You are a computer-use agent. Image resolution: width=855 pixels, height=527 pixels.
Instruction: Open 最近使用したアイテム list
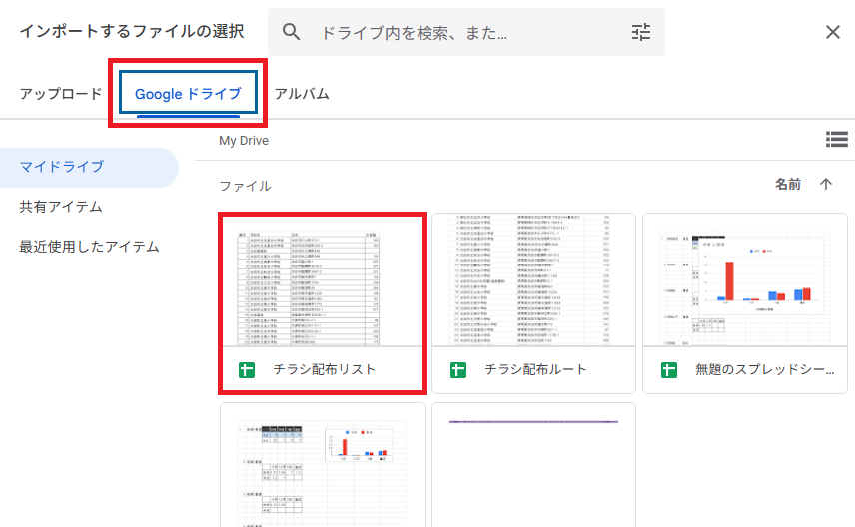pos(90,247)
